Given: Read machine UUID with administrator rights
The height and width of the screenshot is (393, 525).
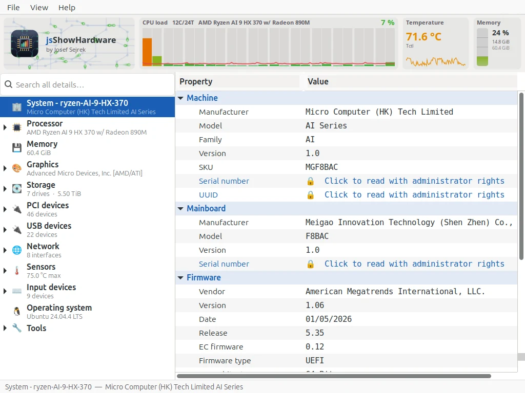Looking at the screenshot, I should [414, 195].
